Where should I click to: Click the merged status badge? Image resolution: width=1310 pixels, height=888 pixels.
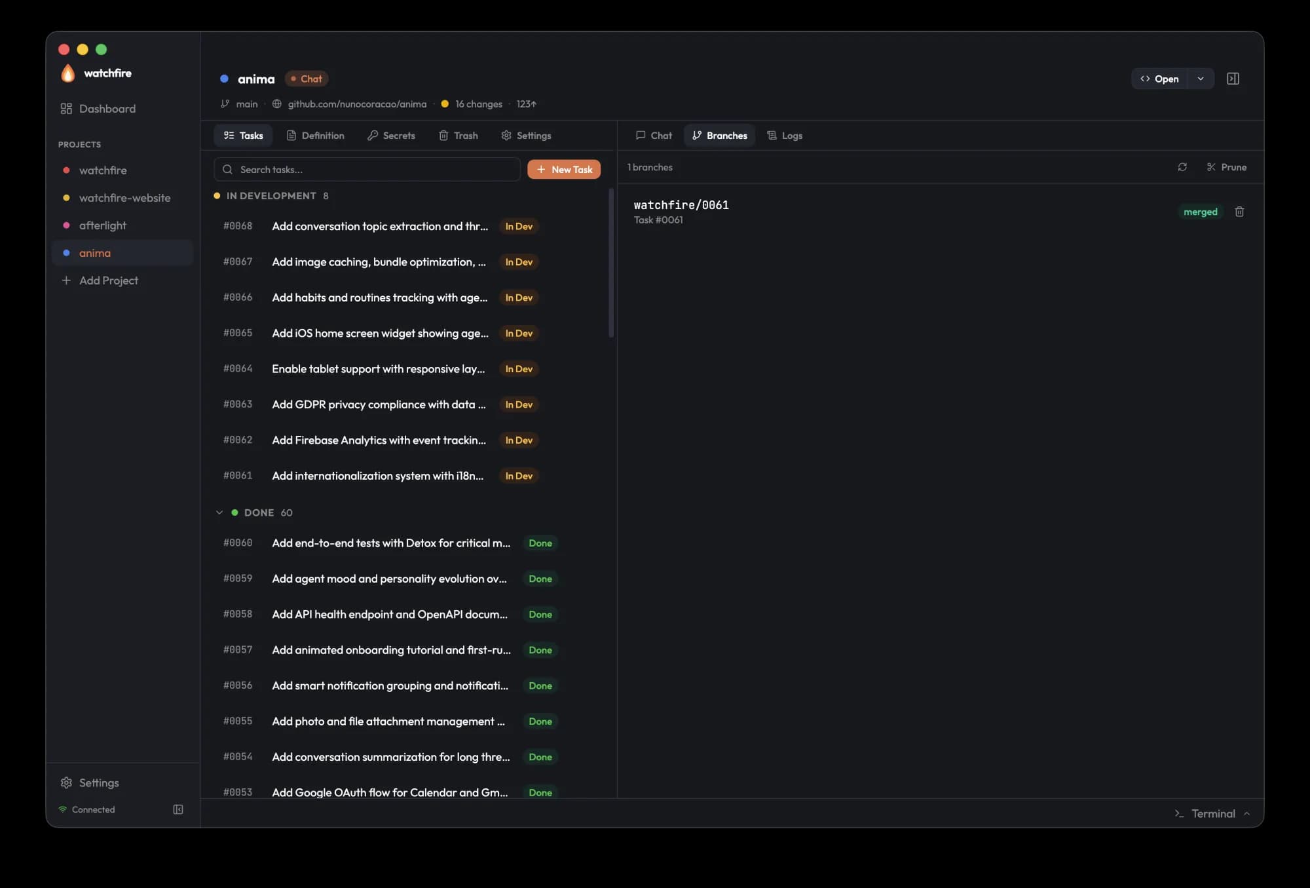1200,212
